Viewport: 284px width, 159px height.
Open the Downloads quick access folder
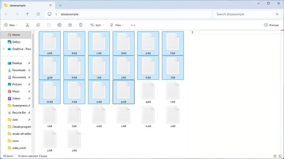[16, 70]
